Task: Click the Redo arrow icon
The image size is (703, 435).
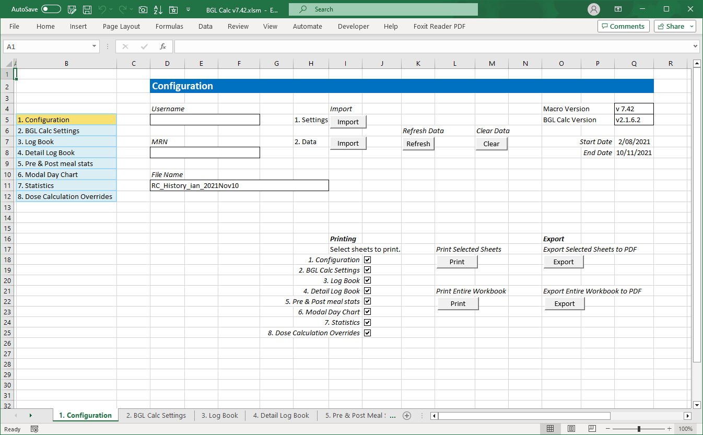Action: point(123,9)
